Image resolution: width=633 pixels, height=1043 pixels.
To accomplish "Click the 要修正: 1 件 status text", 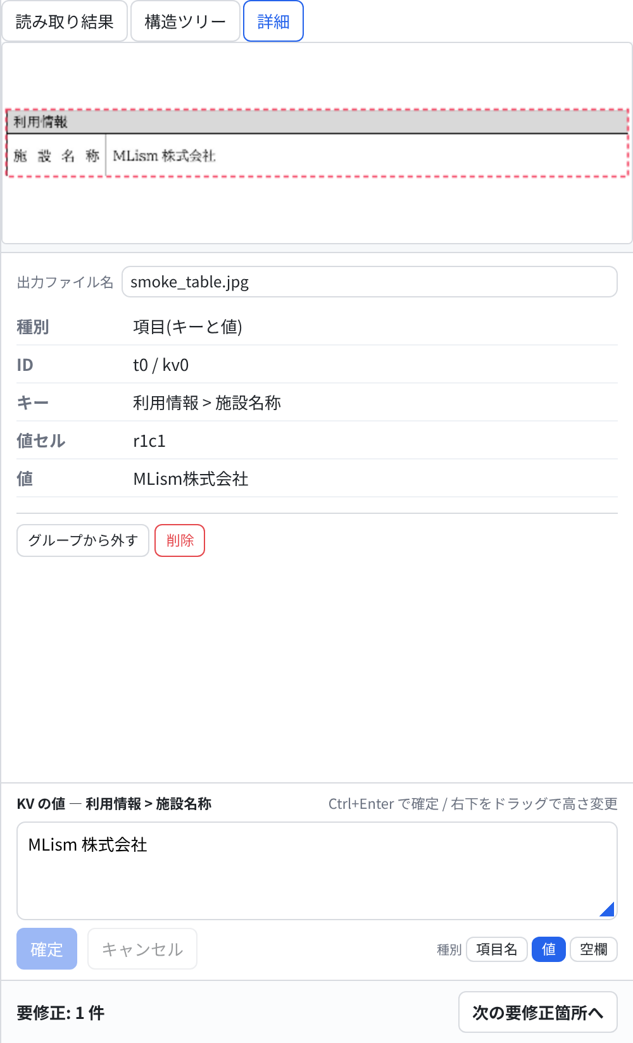I will pos(61,1013).
